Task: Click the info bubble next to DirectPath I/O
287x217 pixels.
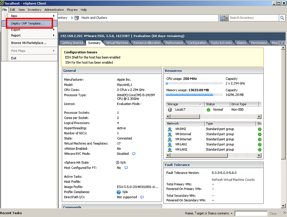Action: (142, 197)
